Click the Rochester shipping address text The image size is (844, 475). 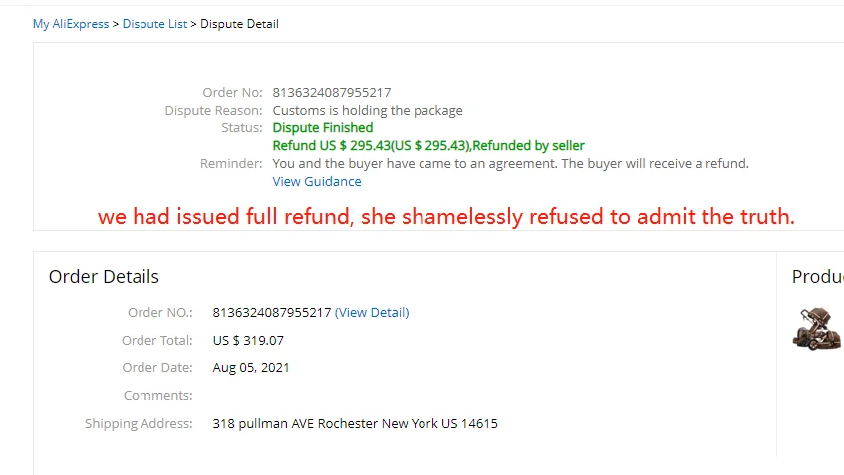(356, 424)
